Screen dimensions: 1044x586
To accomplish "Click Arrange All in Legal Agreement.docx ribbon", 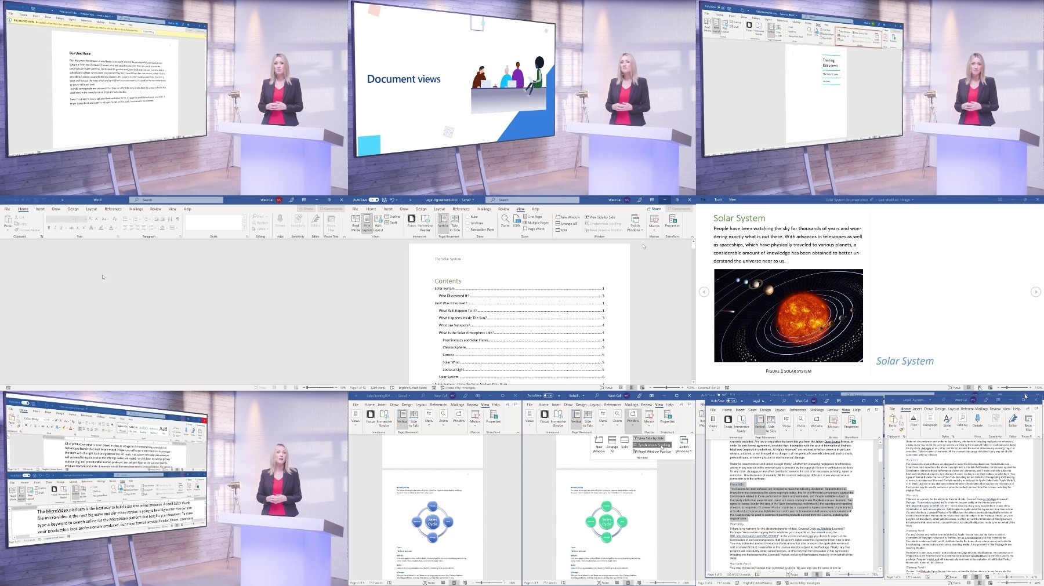I will pyautogui.click(x=566, y=223).
